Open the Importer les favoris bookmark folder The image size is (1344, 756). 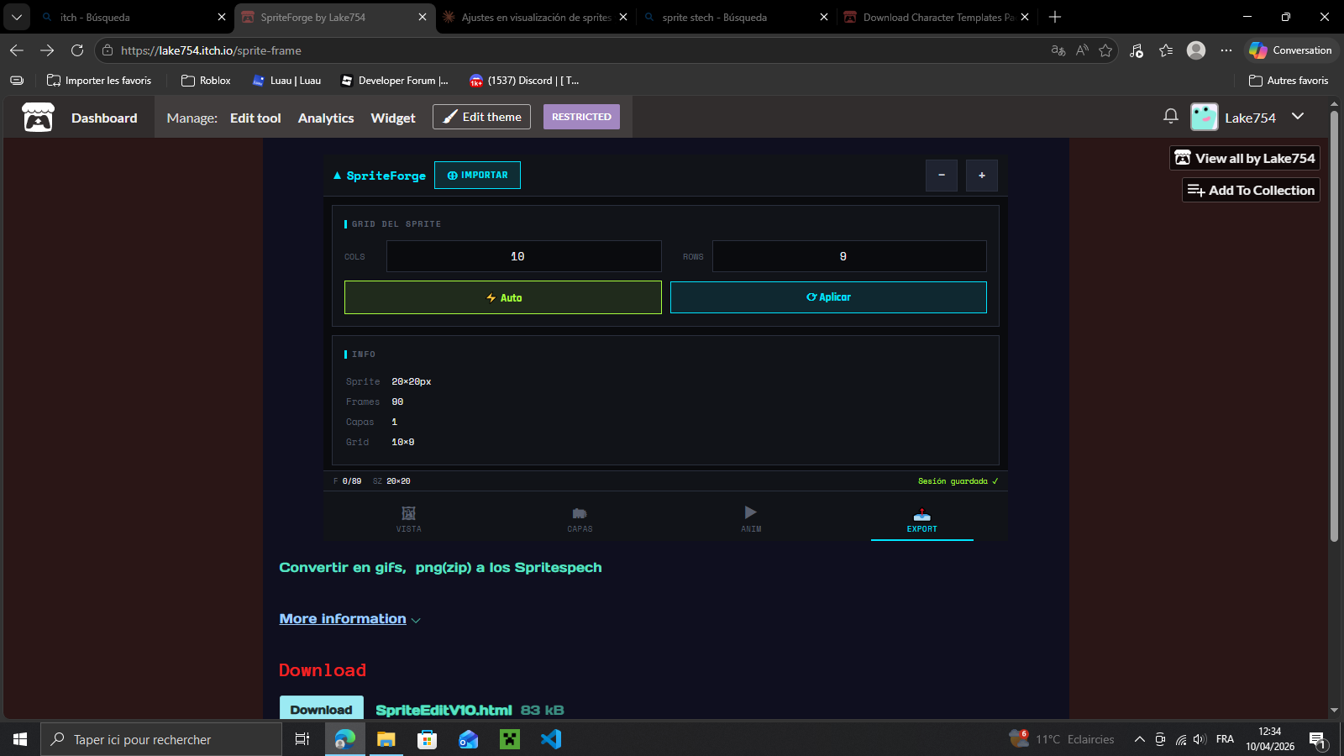[x=99, y=81]
